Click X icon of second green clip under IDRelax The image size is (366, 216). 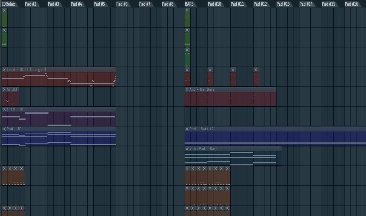[4, 30]
